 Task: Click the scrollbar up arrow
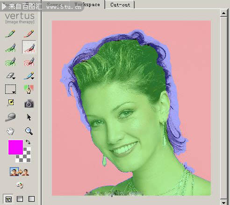tap(223, 13)
